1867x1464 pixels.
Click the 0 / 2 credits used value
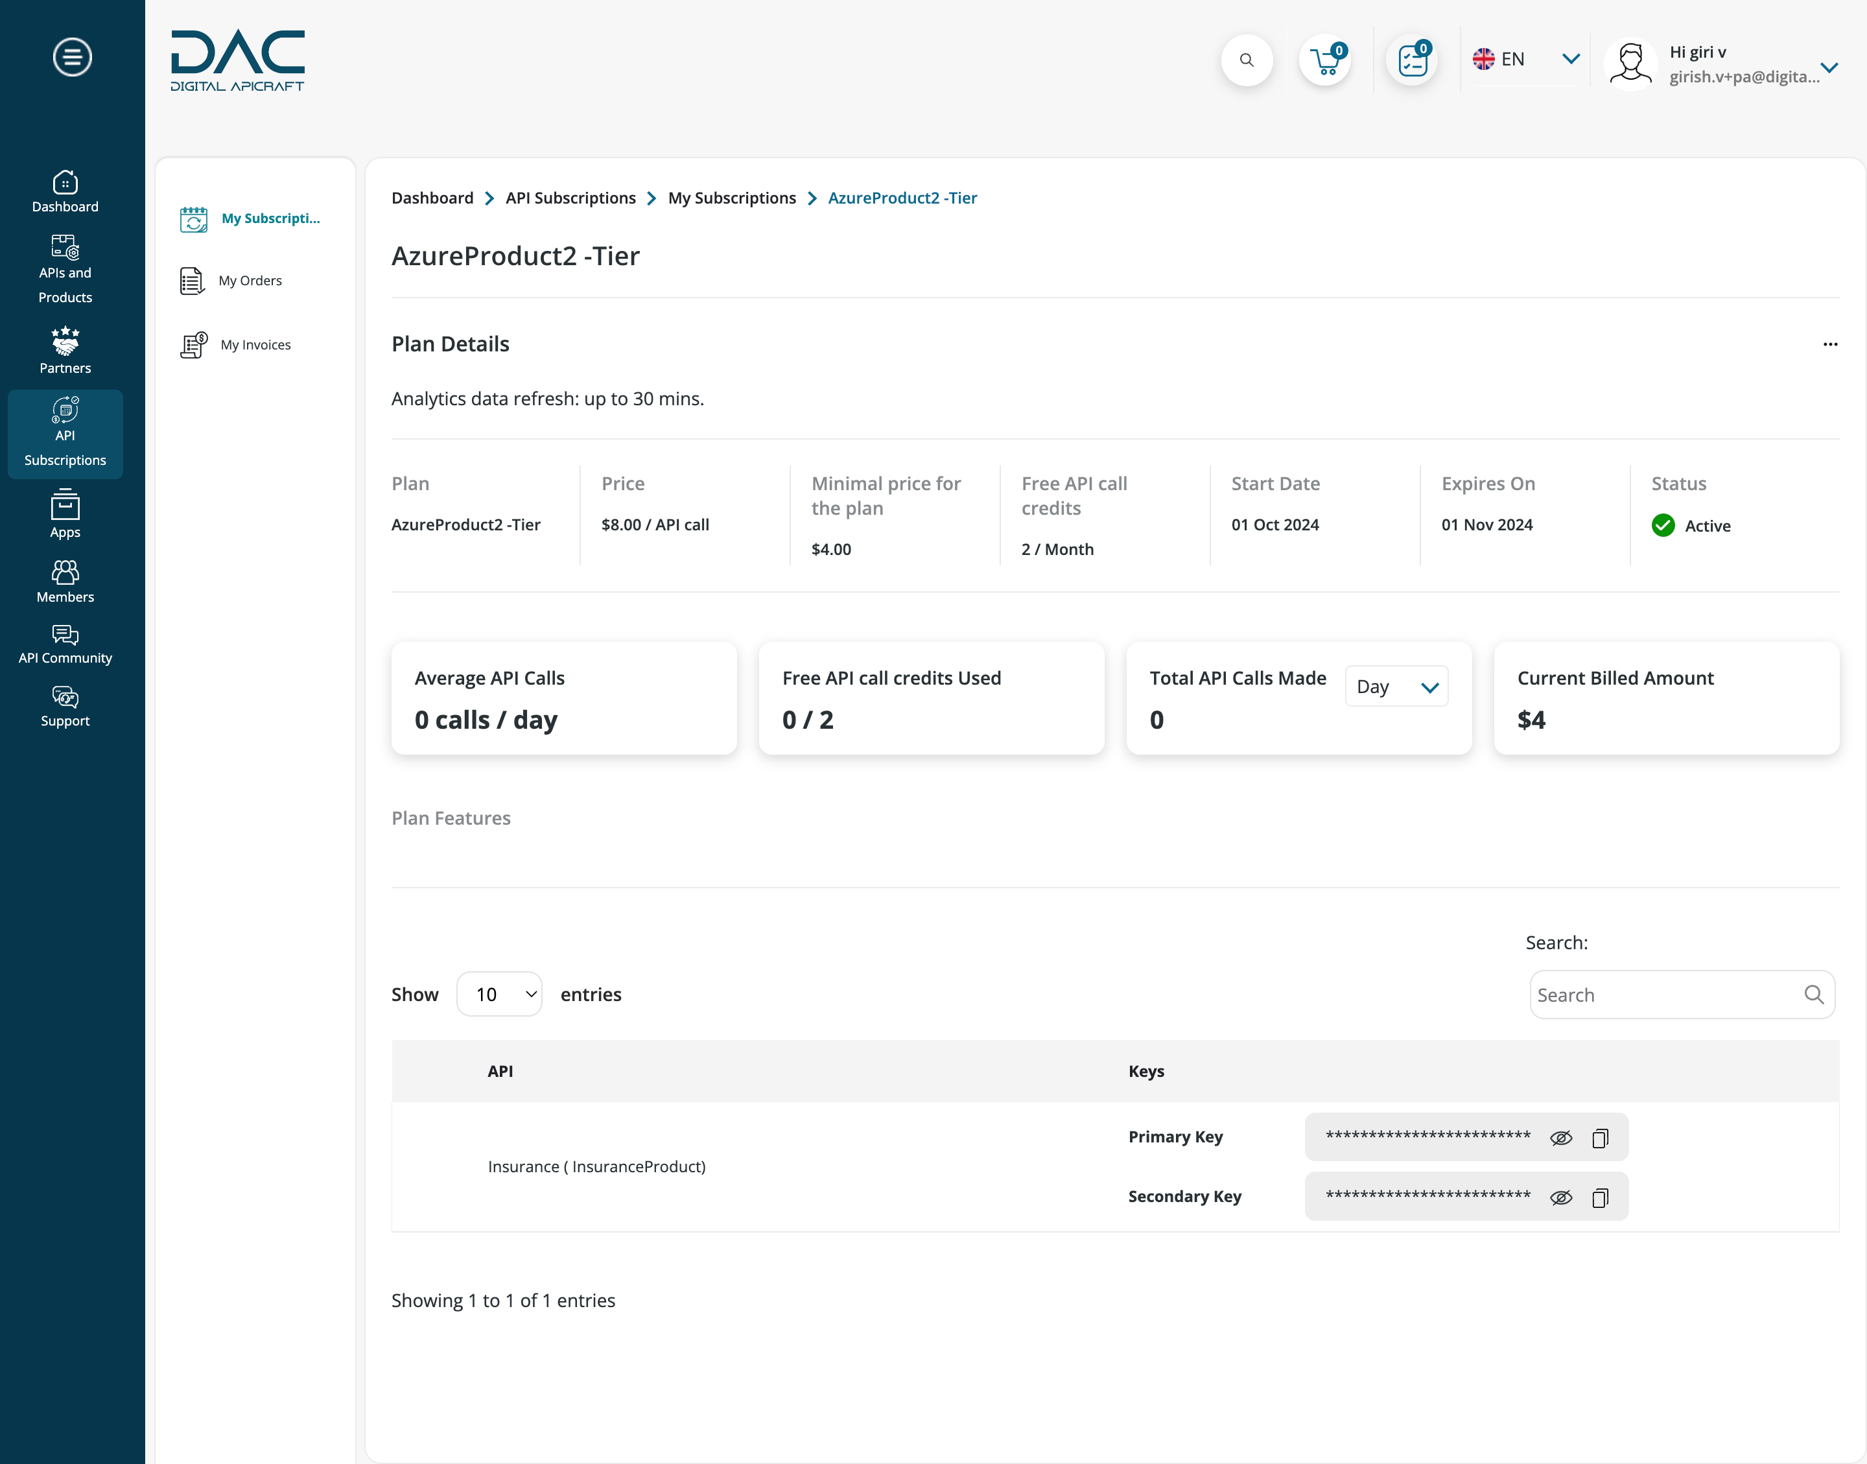click(x=807, y=720)
